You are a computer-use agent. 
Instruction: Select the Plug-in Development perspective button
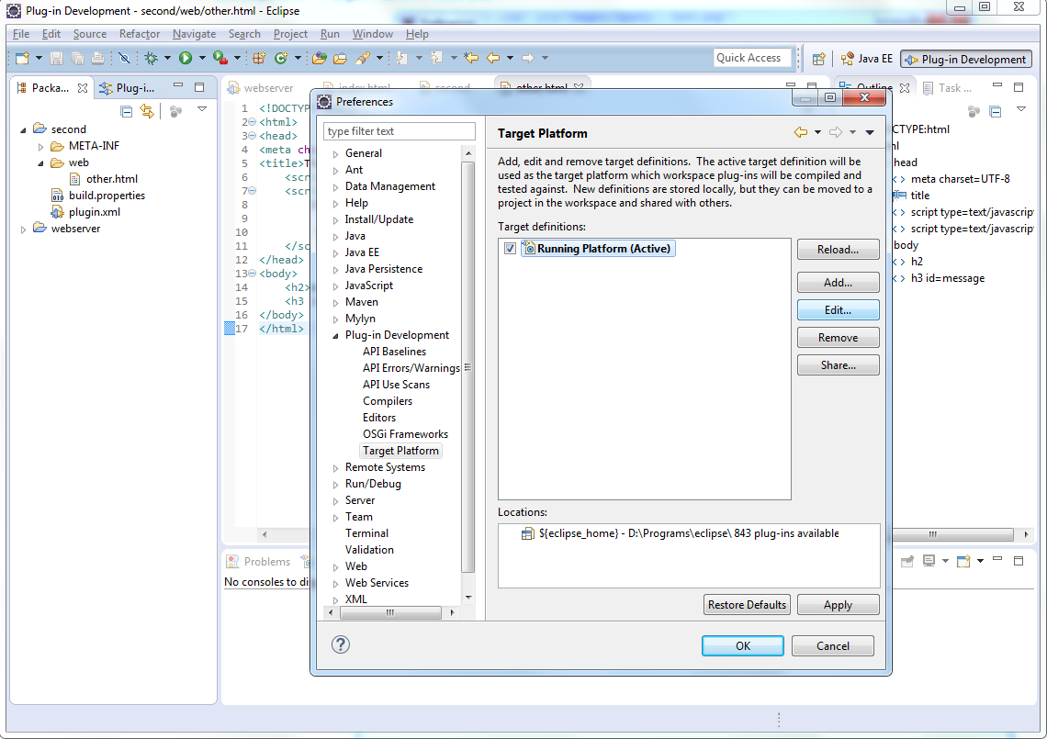965,59
